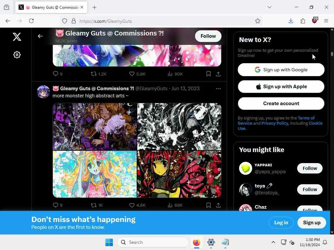This screenshot has width=334, height=250.
Task: Expand the list all tabs chevron
Action: [x=269, y=7]
